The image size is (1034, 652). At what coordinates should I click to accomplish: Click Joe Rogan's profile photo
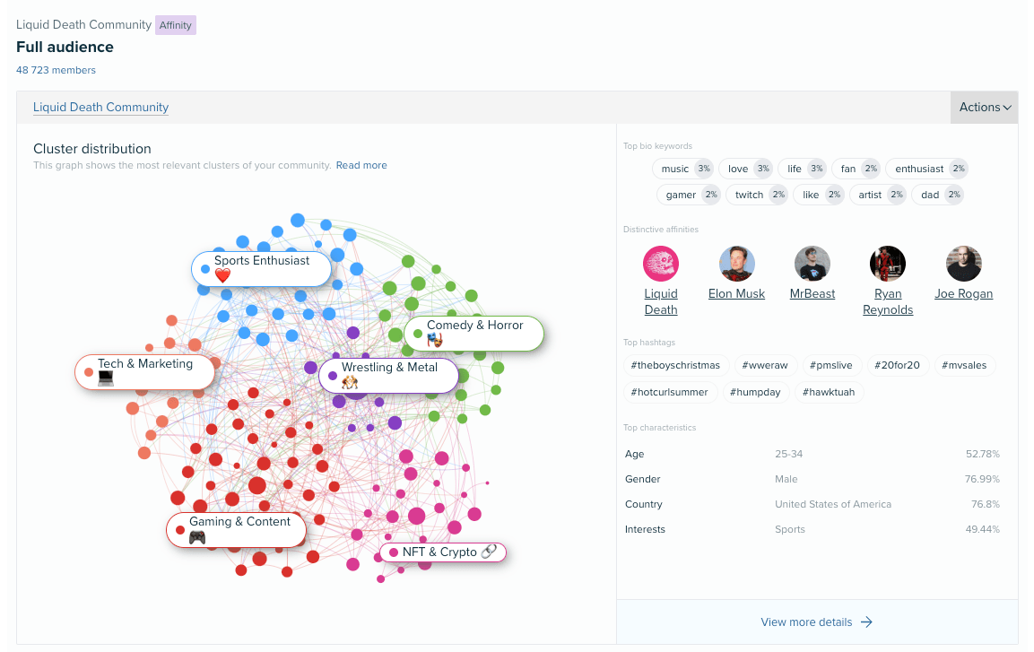(963, 264)
